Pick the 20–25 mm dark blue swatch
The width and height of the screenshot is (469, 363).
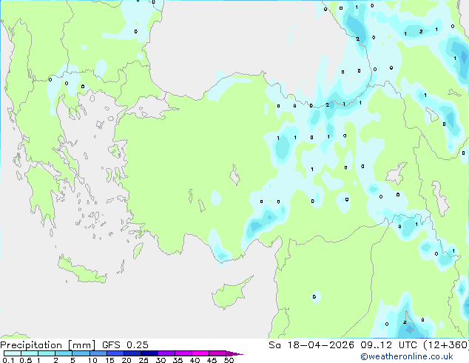coord(132,353)
